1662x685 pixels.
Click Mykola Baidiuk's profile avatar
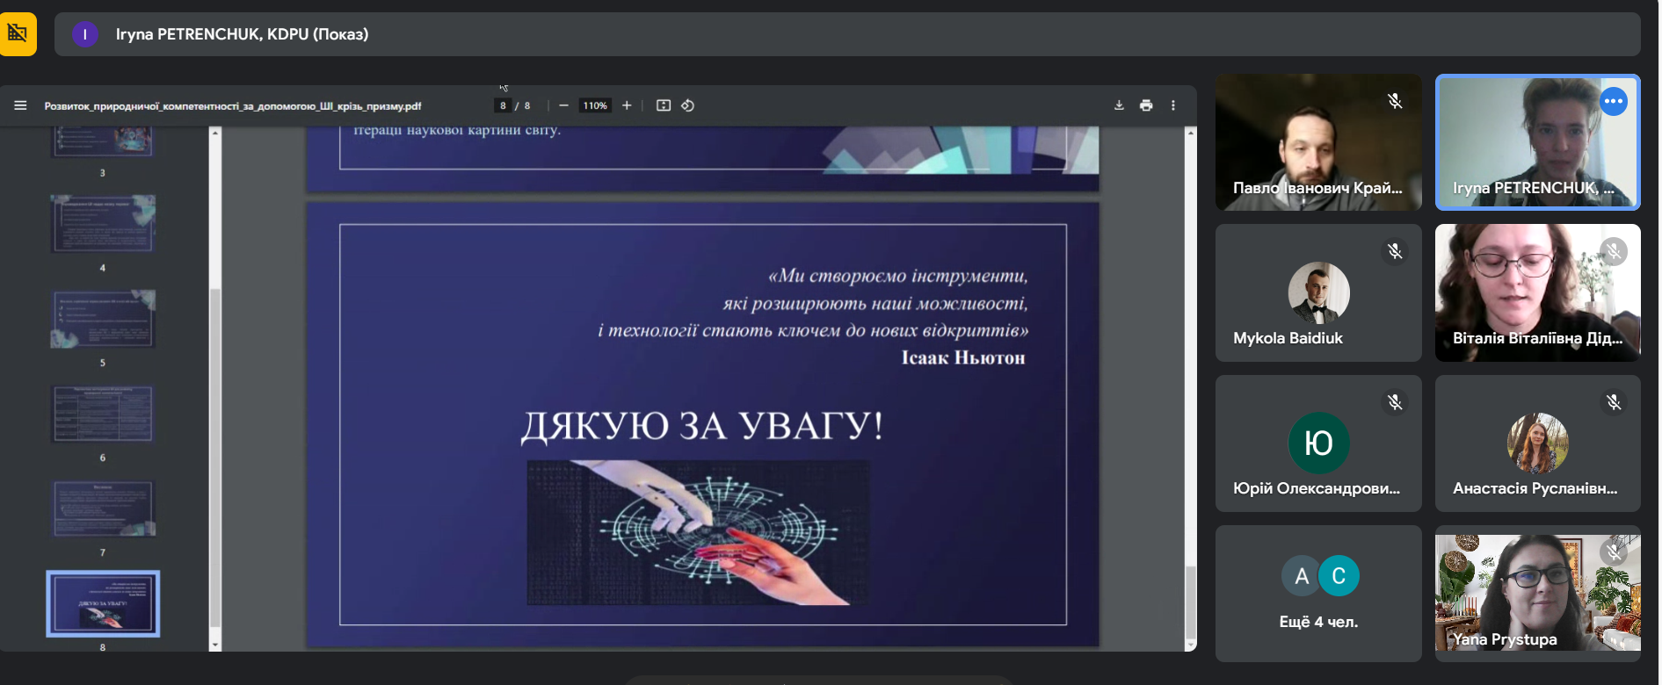pos(1318,292)
